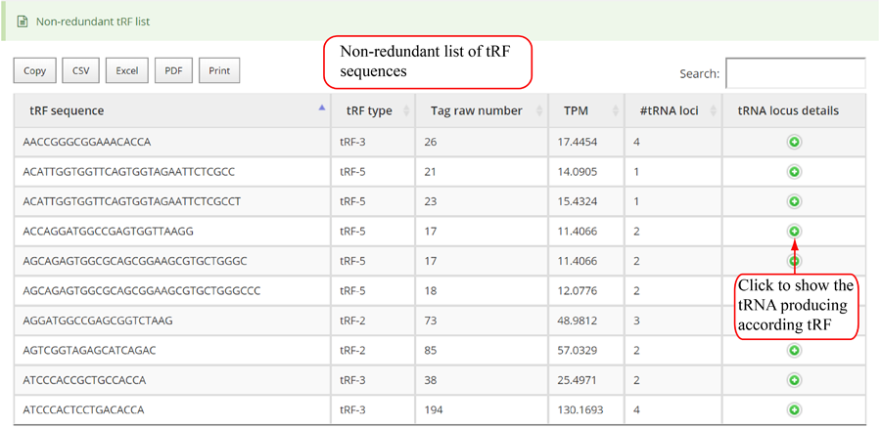Sort the table by TPM

(576, 110)
